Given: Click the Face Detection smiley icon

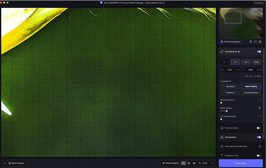Looking at the screenshot, I should tap(222, 146).
